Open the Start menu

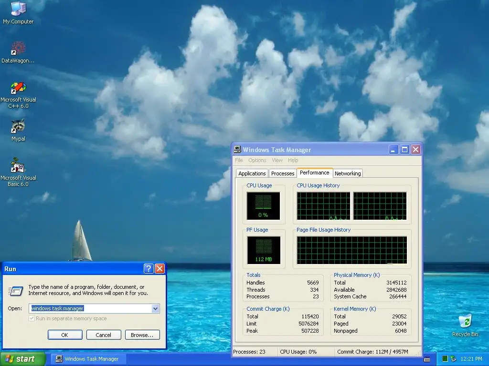coord(22,359)
